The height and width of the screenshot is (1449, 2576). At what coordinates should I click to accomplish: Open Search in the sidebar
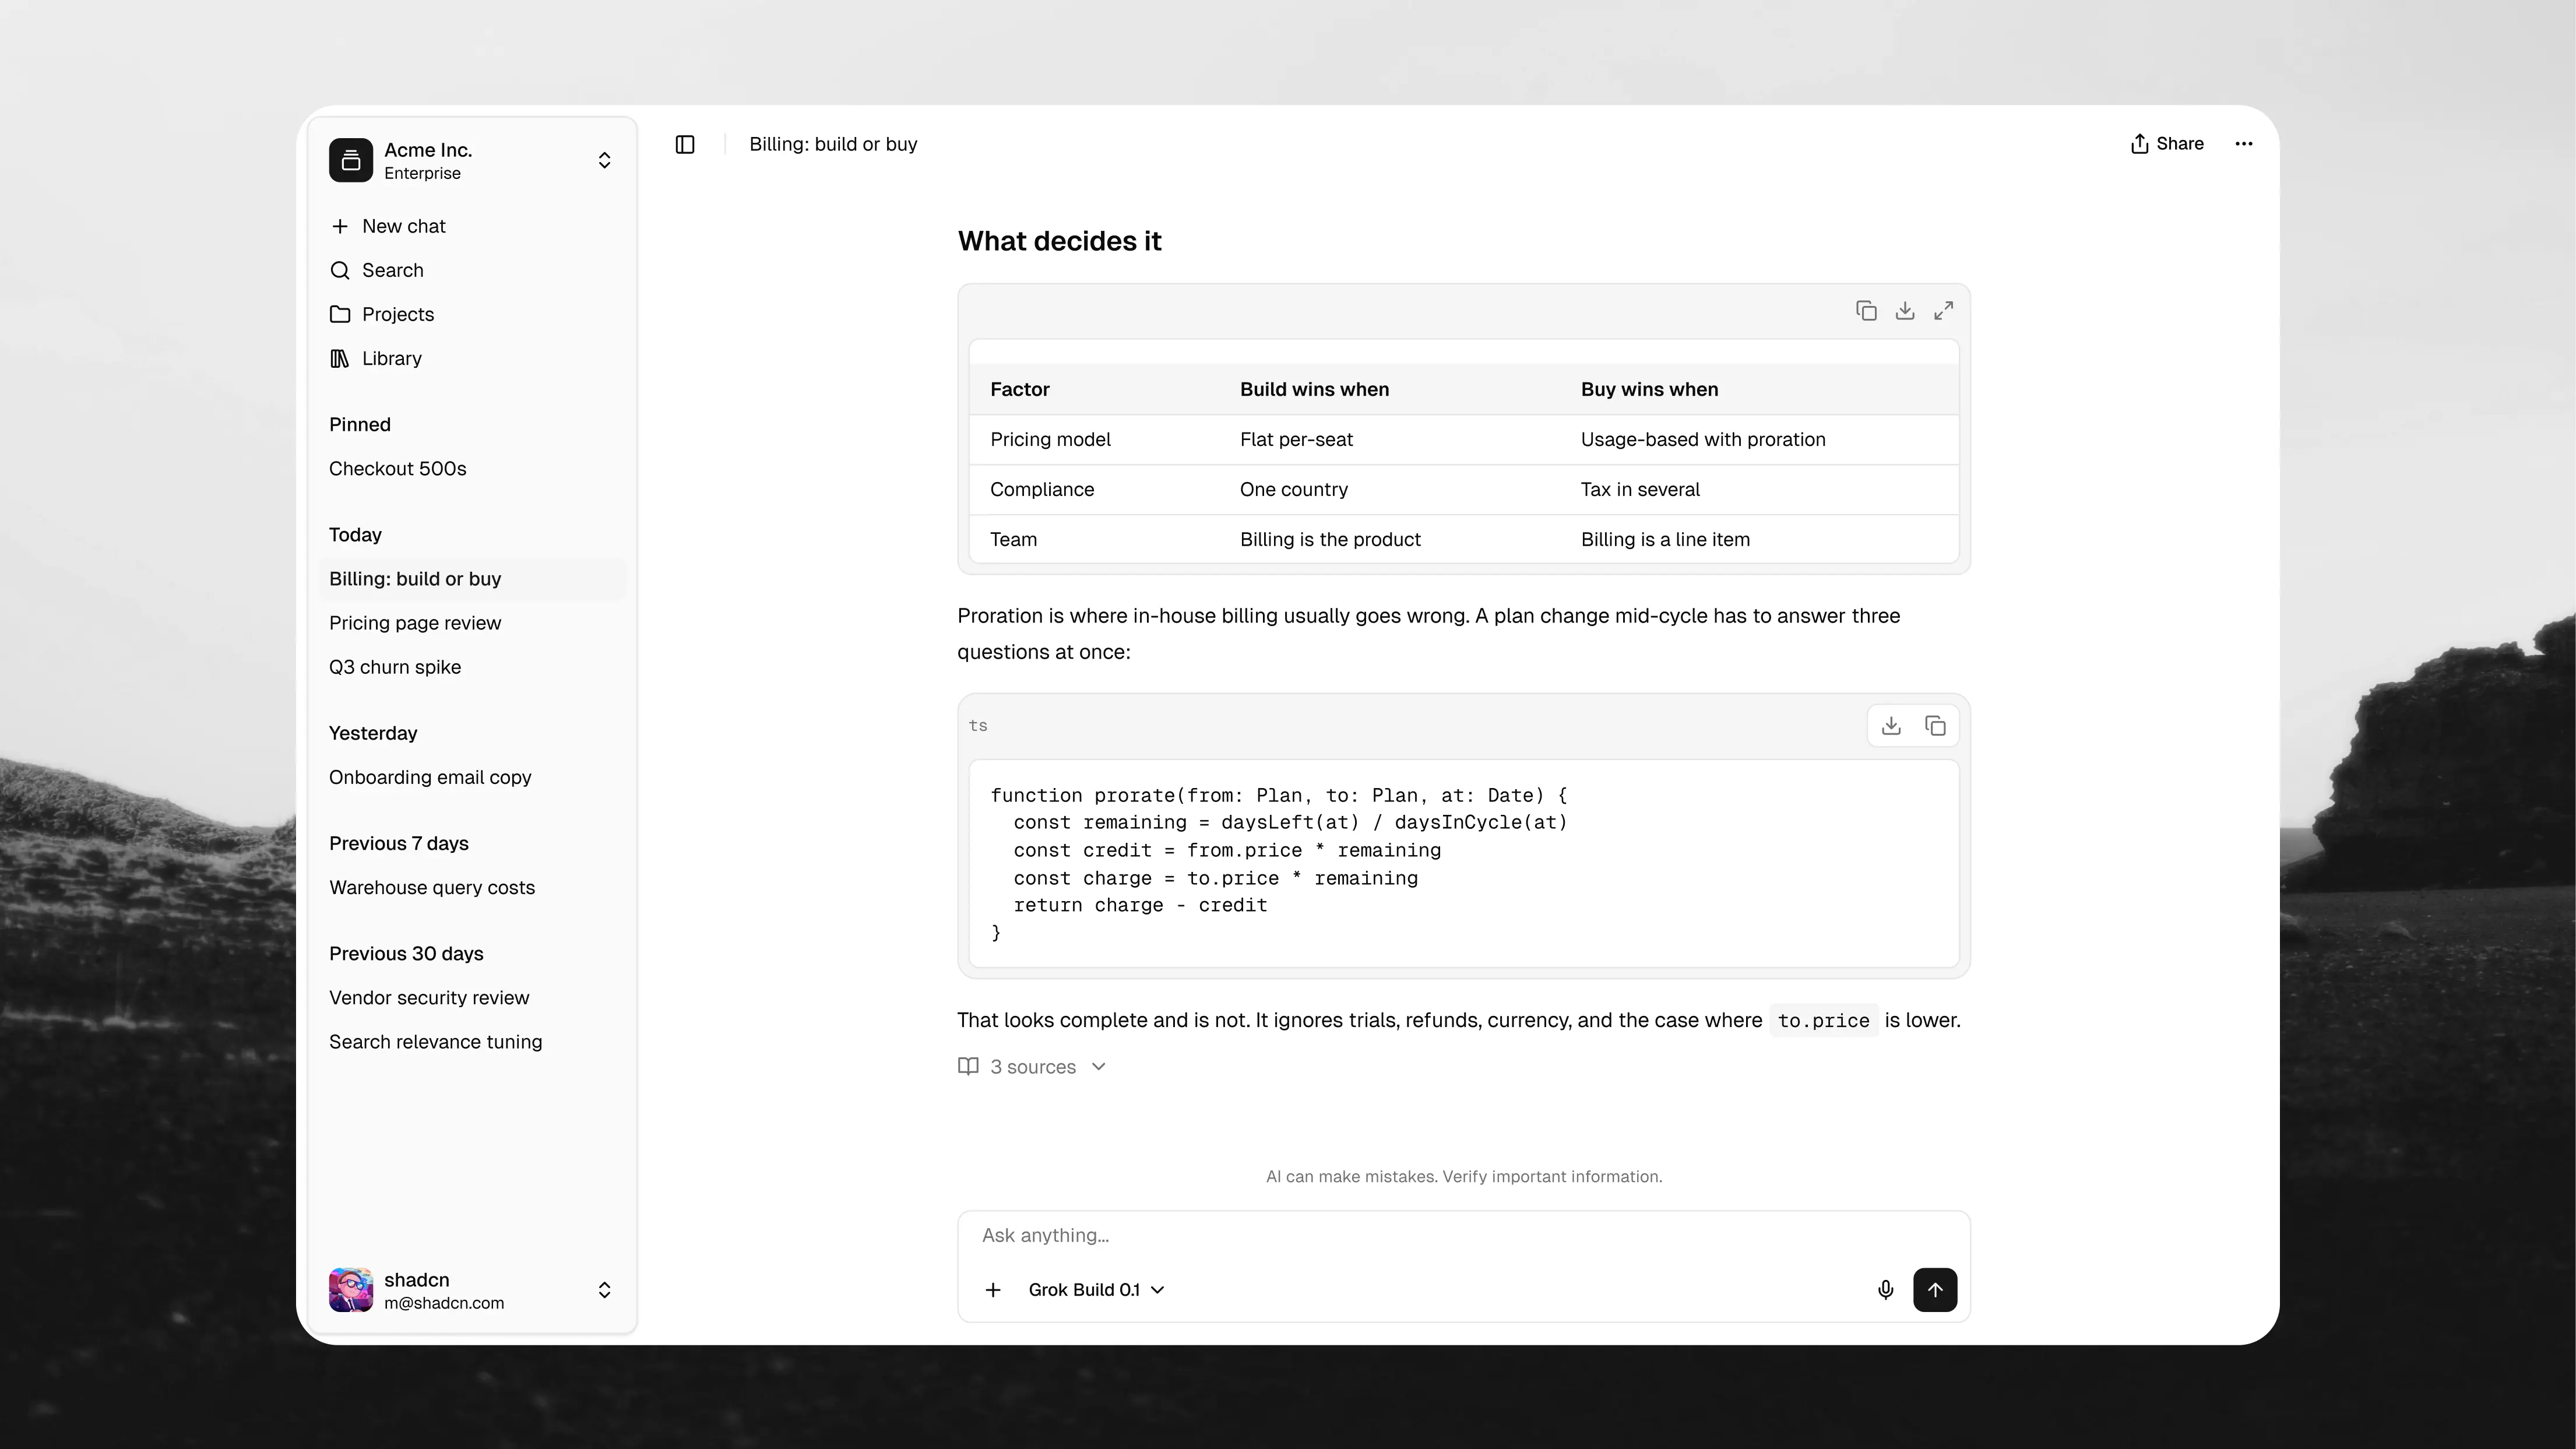(472, 270)
